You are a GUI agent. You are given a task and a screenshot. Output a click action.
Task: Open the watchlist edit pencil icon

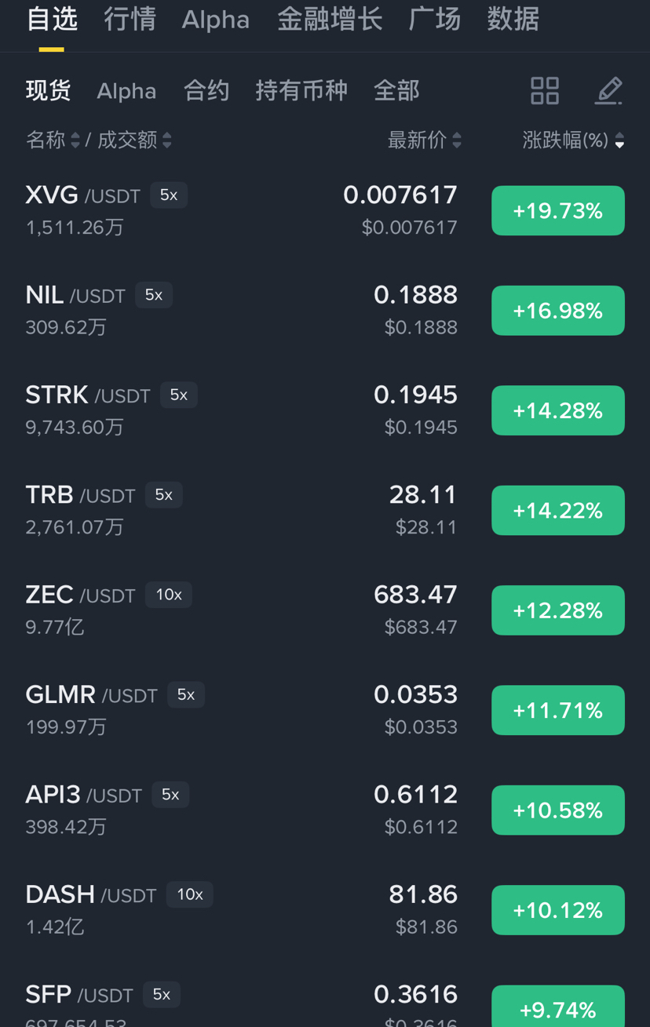[608, 91]
